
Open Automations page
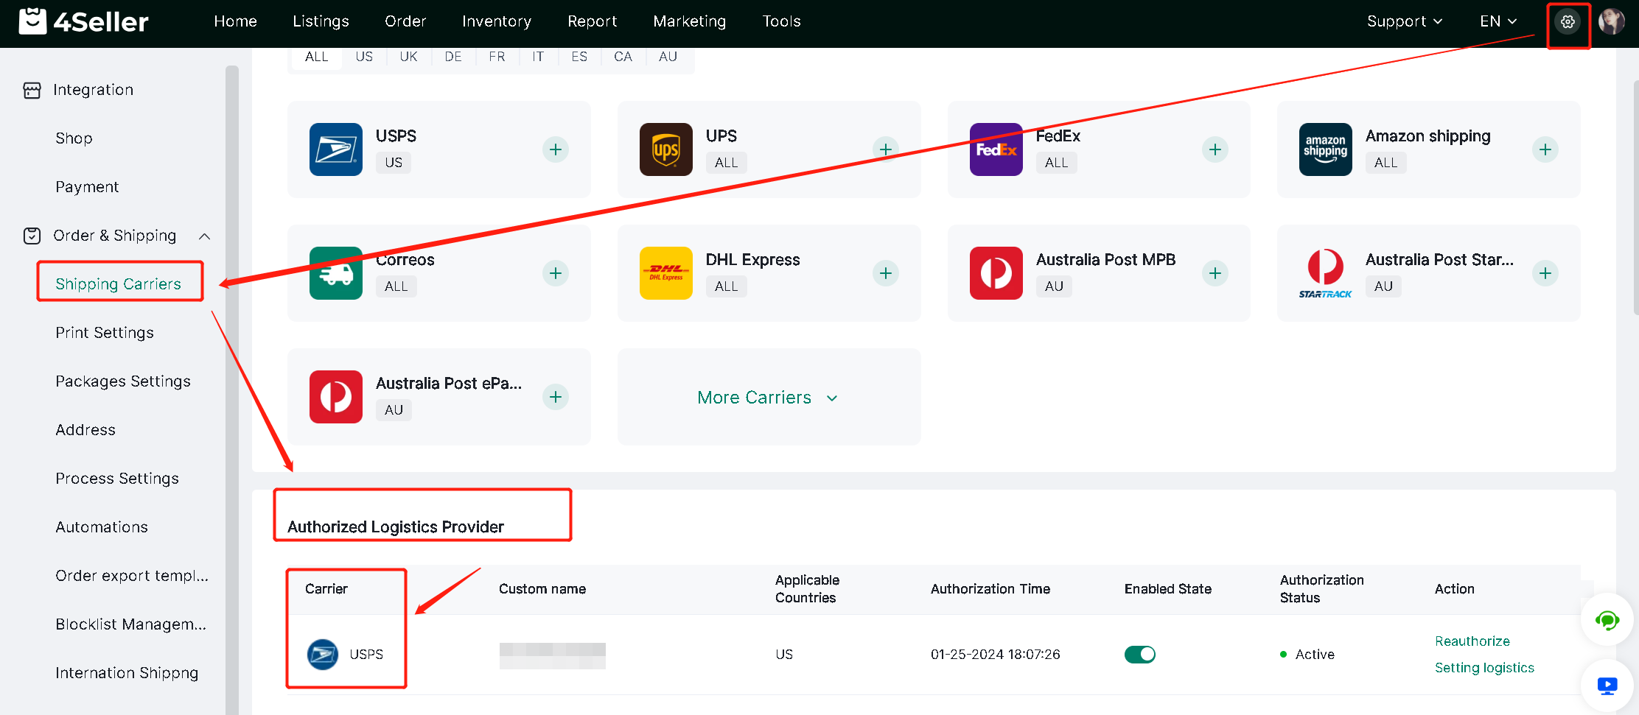pos(102,527)
